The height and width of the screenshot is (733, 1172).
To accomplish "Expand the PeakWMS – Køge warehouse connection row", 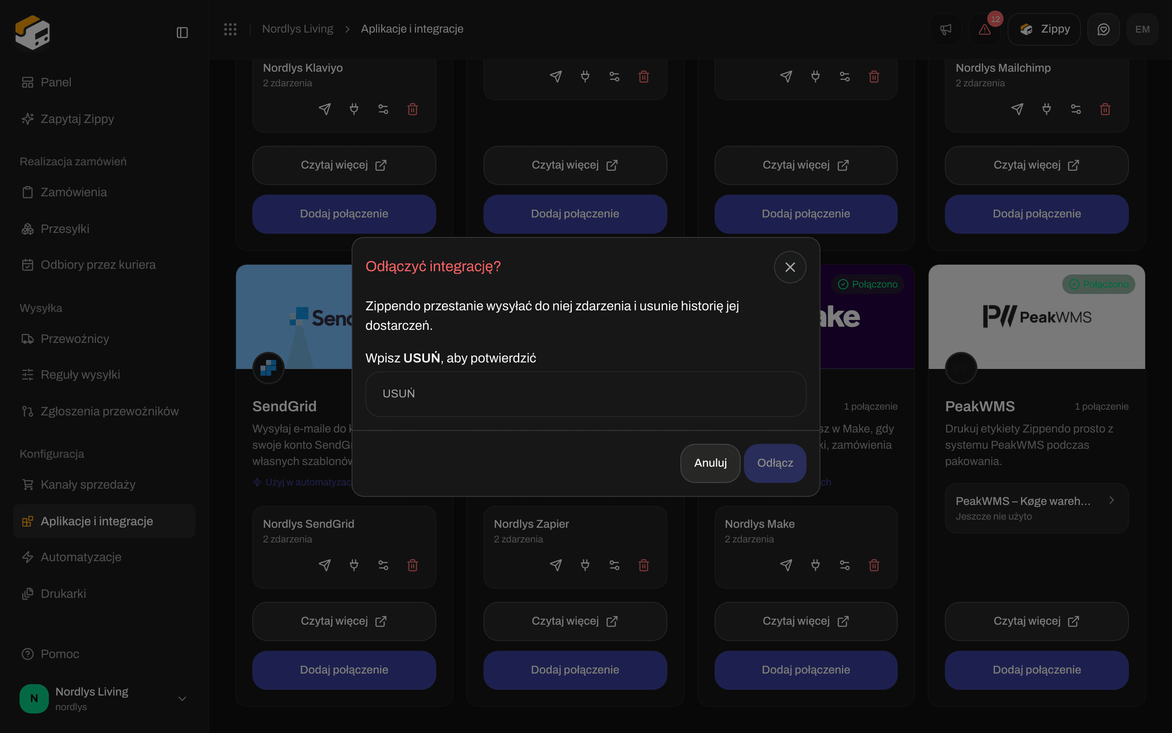I will 1036,508.
